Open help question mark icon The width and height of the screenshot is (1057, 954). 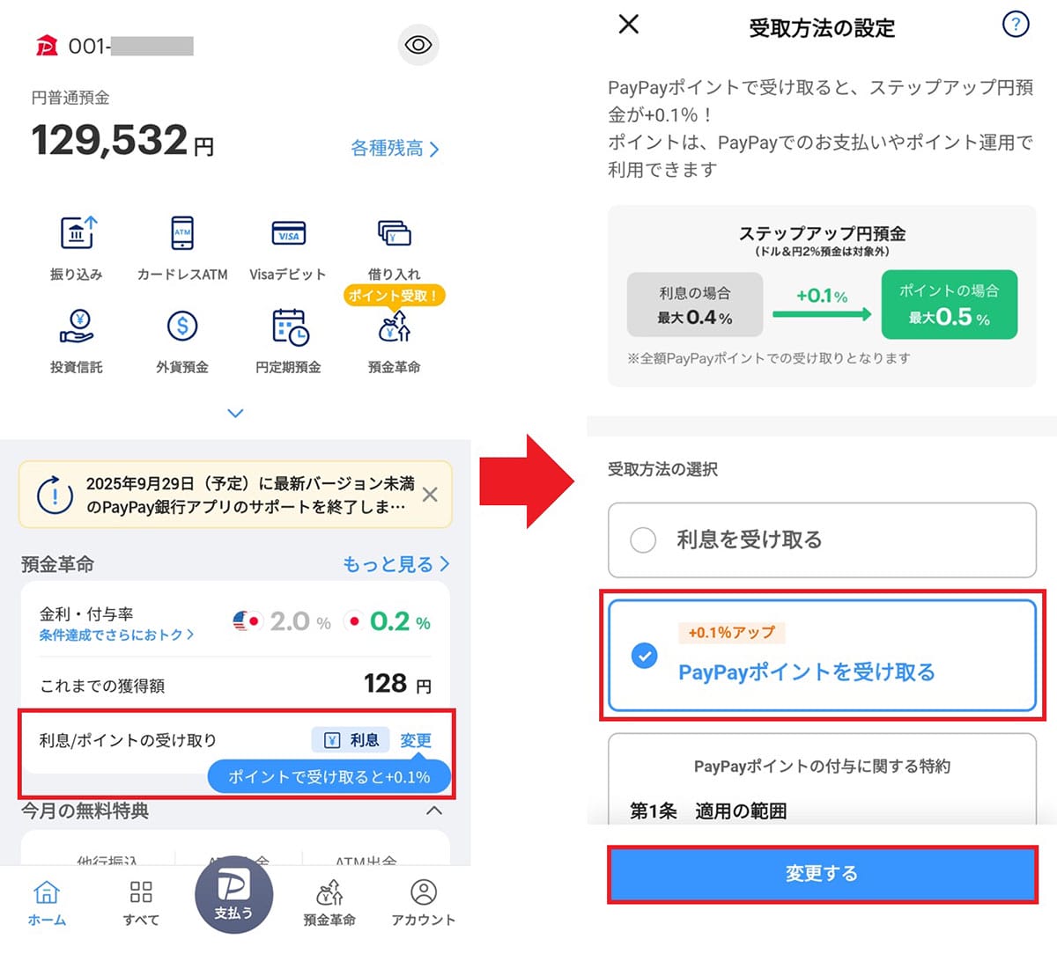coord(1016,24)
